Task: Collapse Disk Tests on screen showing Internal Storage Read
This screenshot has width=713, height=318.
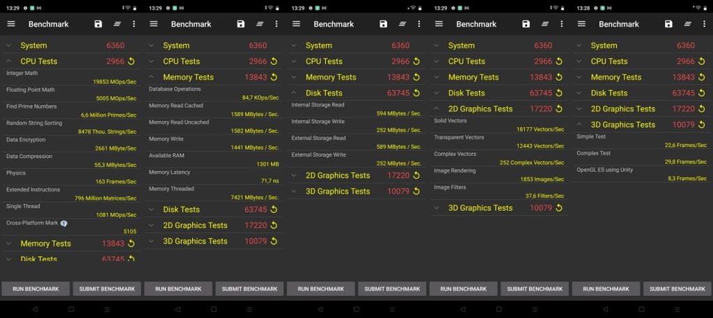Action: pyautogui.click(x=294, y=93)
